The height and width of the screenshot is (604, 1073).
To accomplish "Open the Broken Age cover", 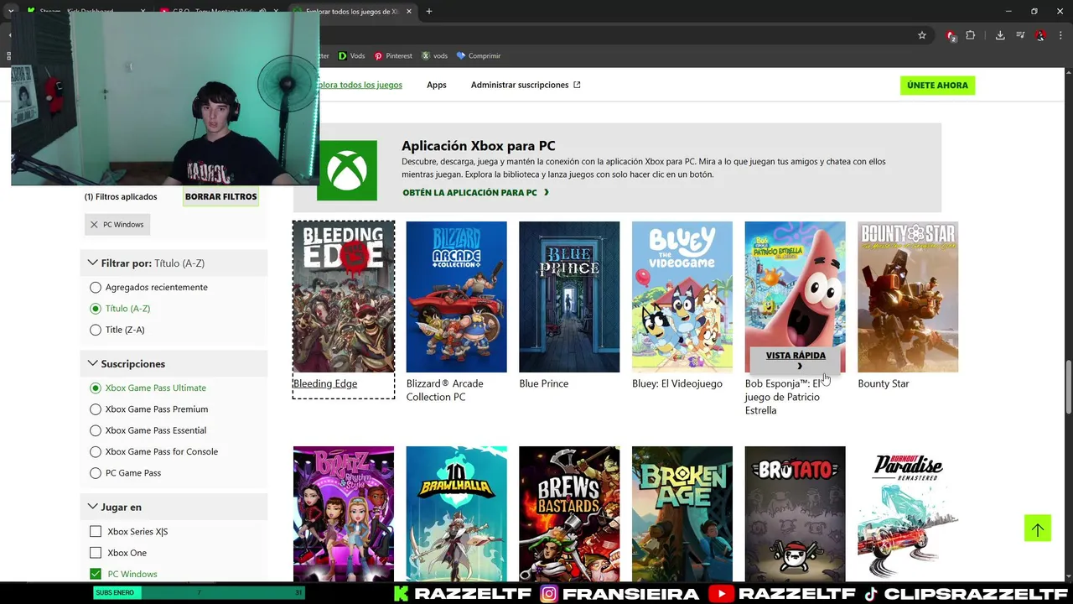I will coord(682,513).
